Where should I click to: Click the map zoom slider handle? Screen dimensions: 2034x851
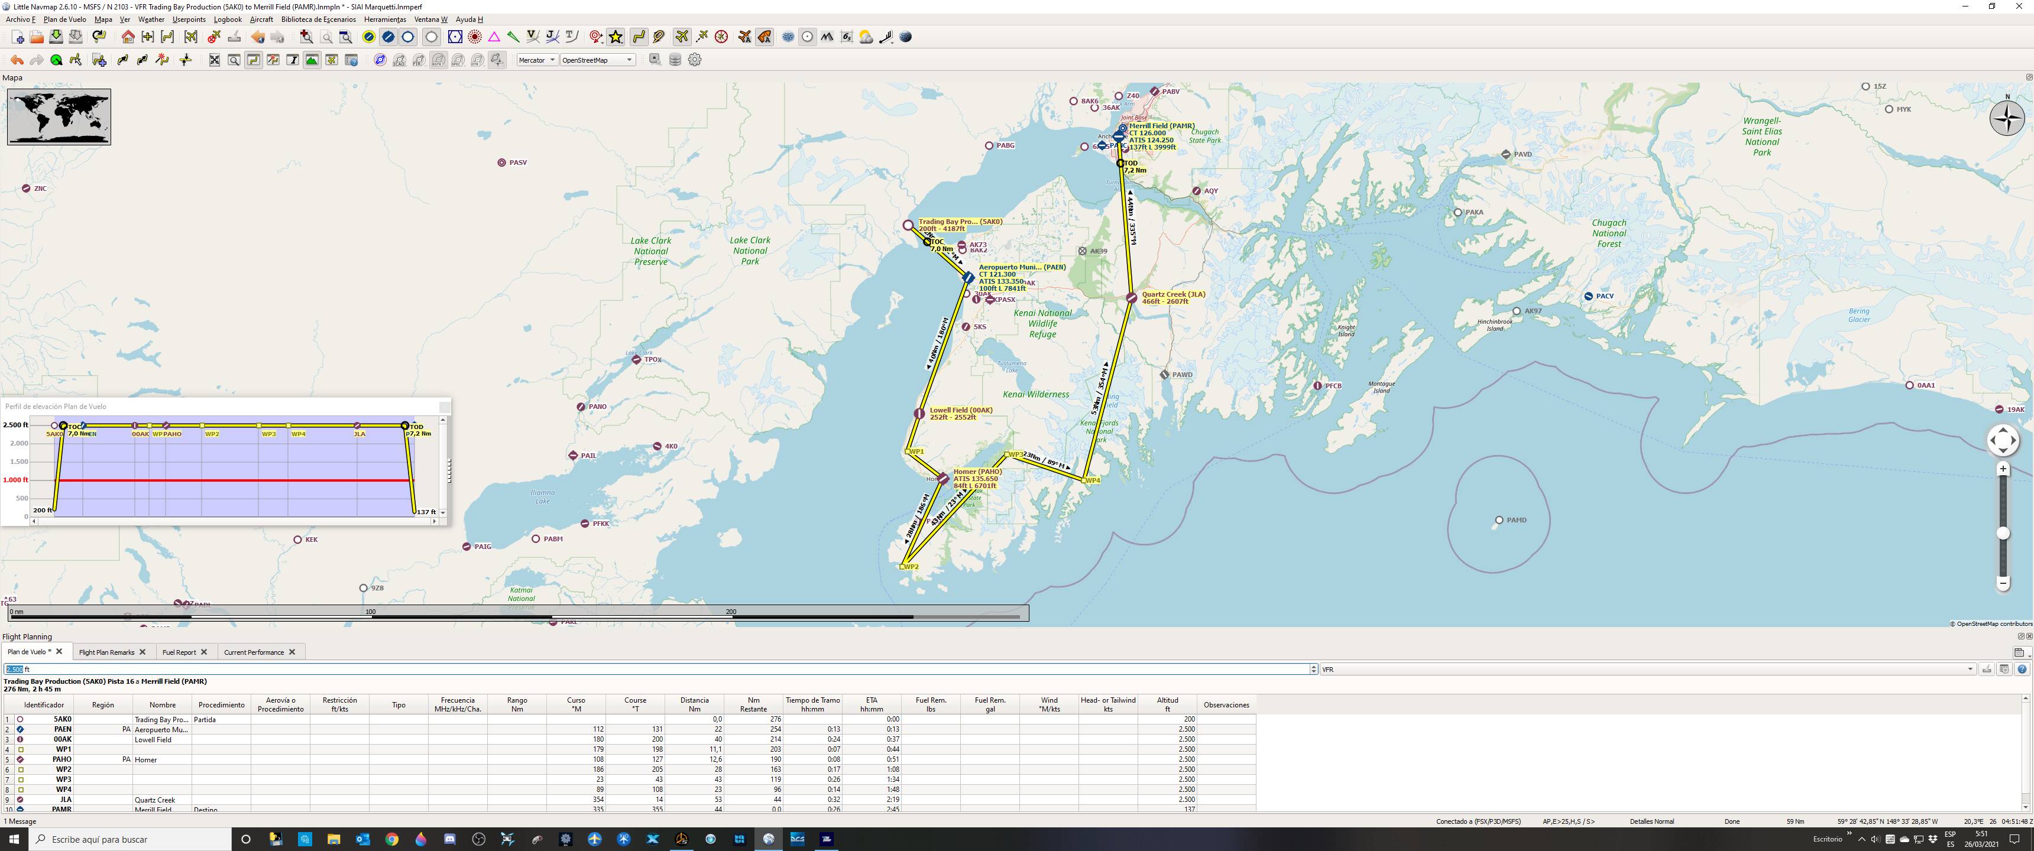(x=2003, y=534)
